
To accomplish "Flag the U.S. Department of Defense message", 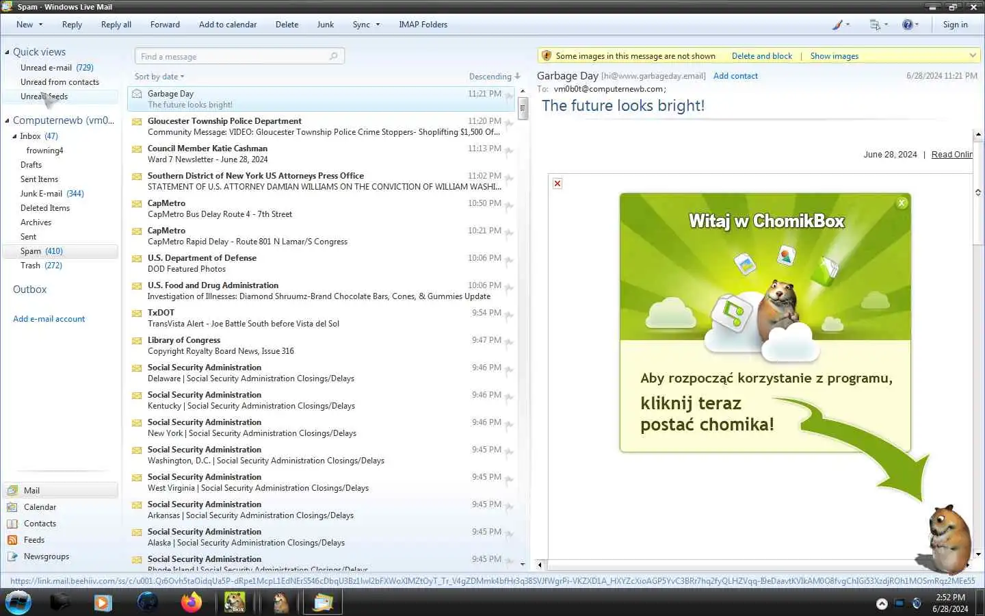I will (x=509, y=260).
